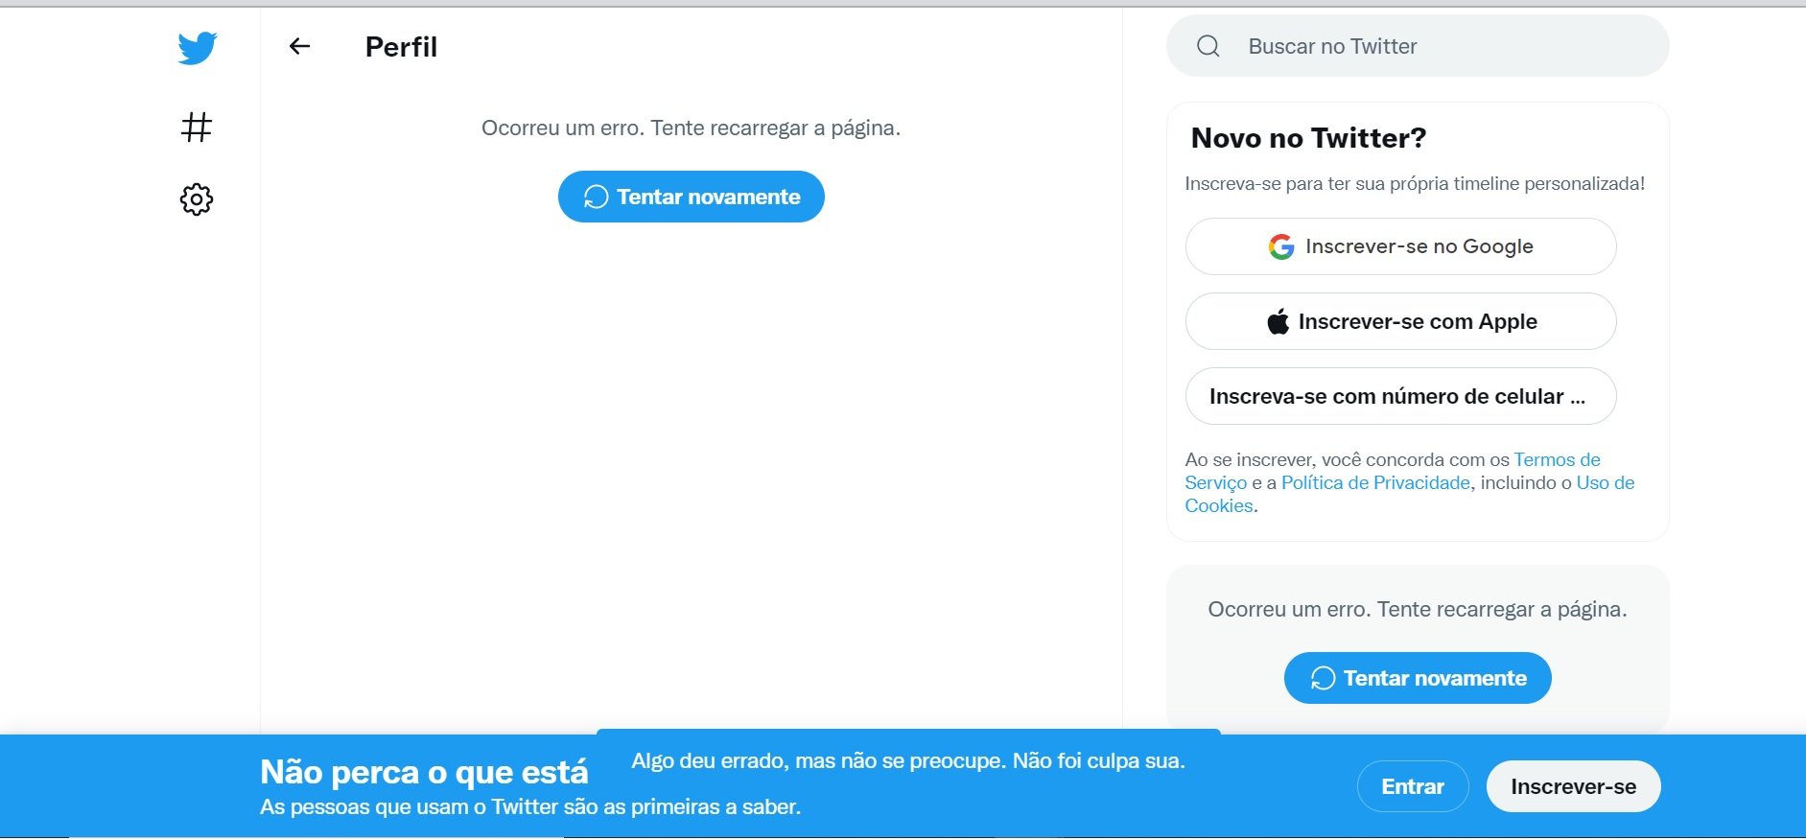Screen dimensions: 1806x840
Task: Open the Explore hashtag icon
Action: tap(197, 127)
